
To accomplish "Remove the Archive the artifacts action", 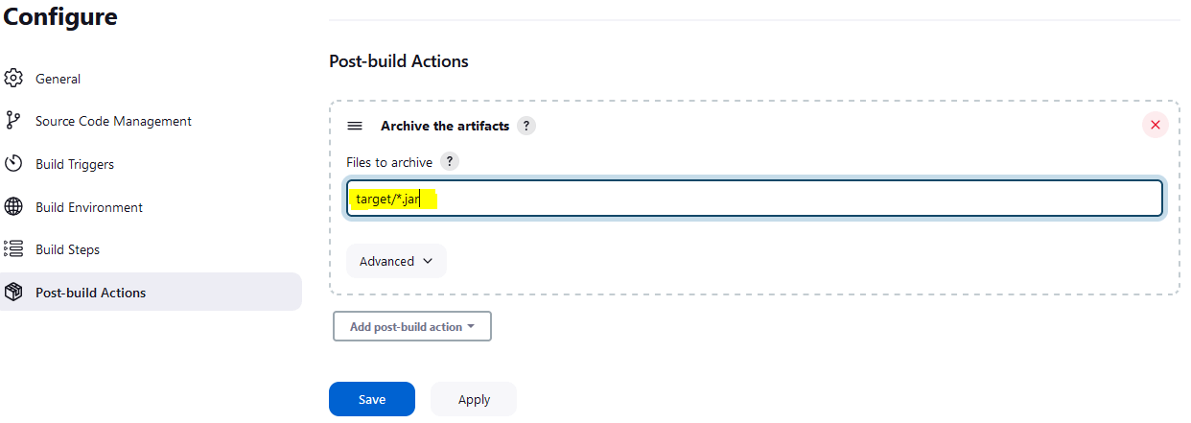I will tap(1156, 125).
